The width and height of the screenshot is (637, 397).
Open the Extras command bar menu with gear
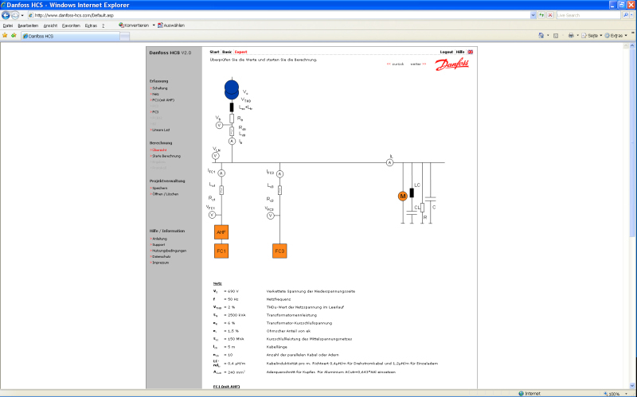point(616,36)
